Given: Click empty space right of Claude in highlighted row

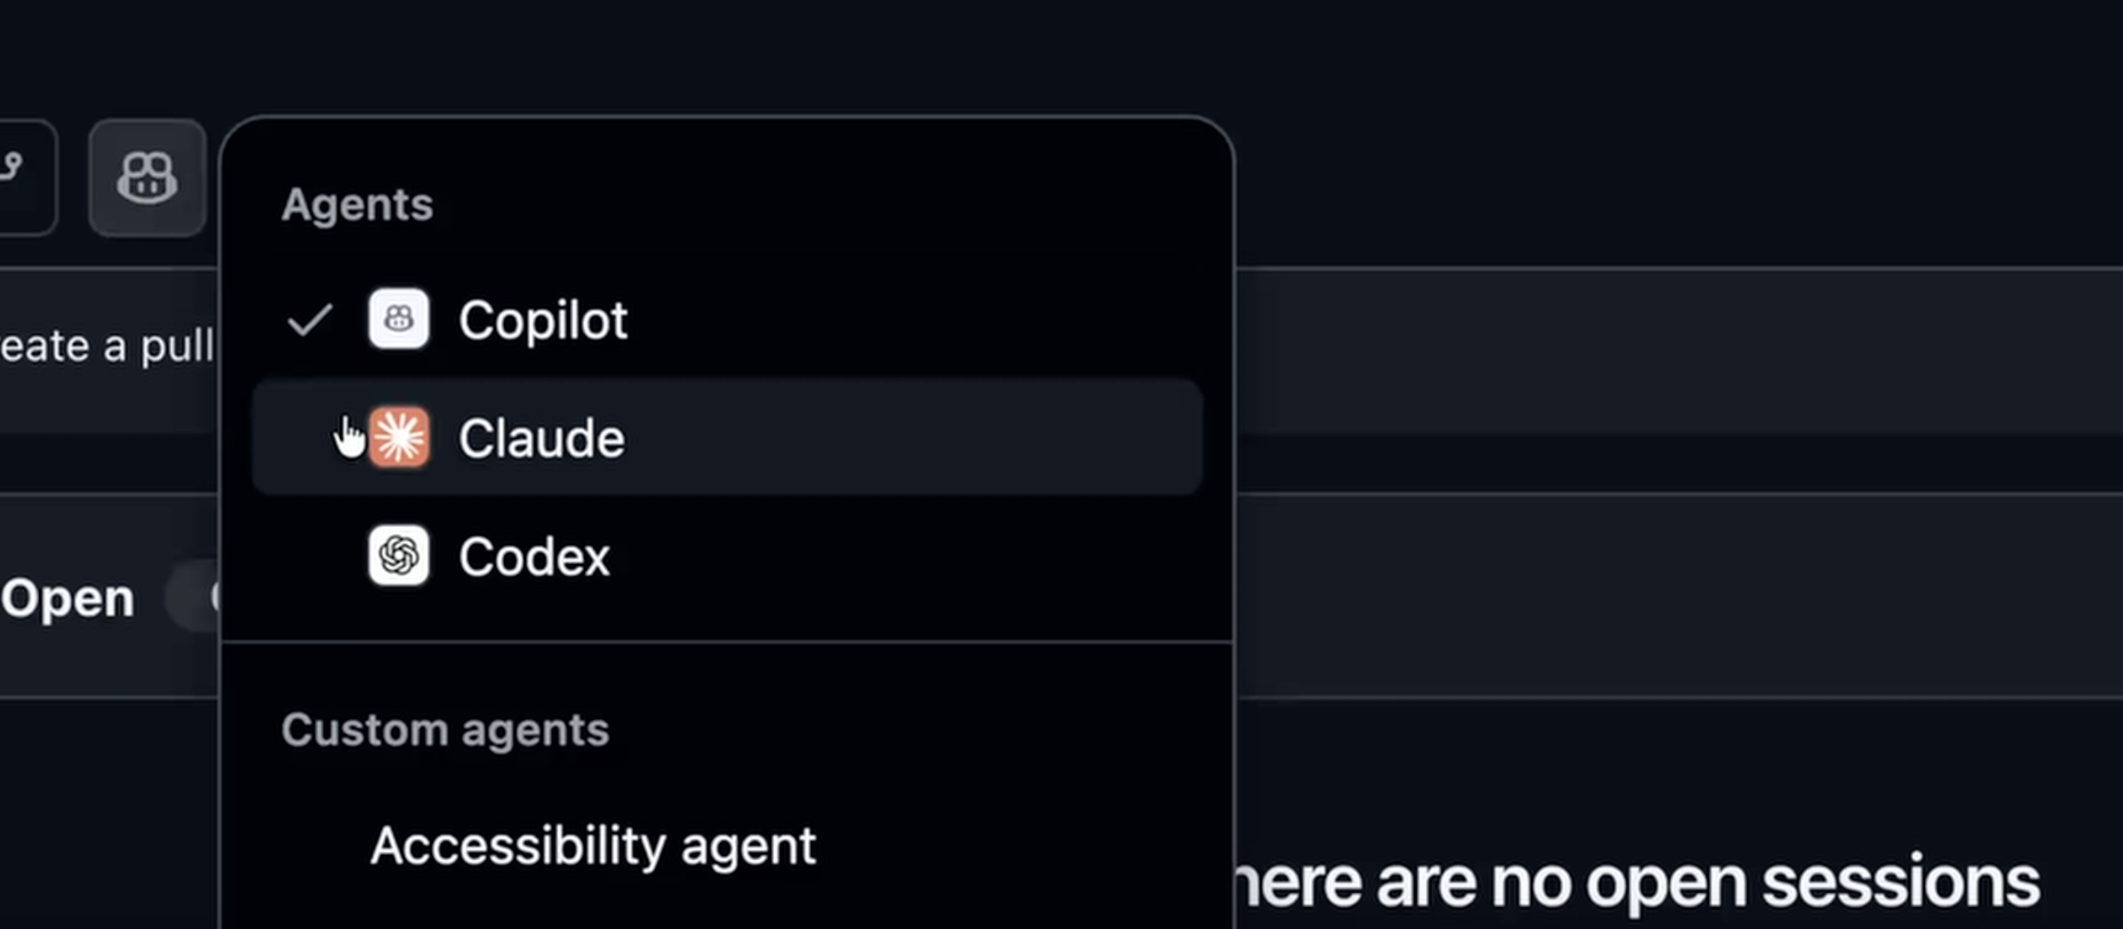Looking at the screenshot, I should pos(907,437).
